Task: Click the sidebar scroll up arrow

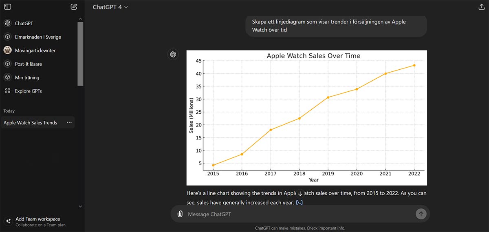Action: 80,19
